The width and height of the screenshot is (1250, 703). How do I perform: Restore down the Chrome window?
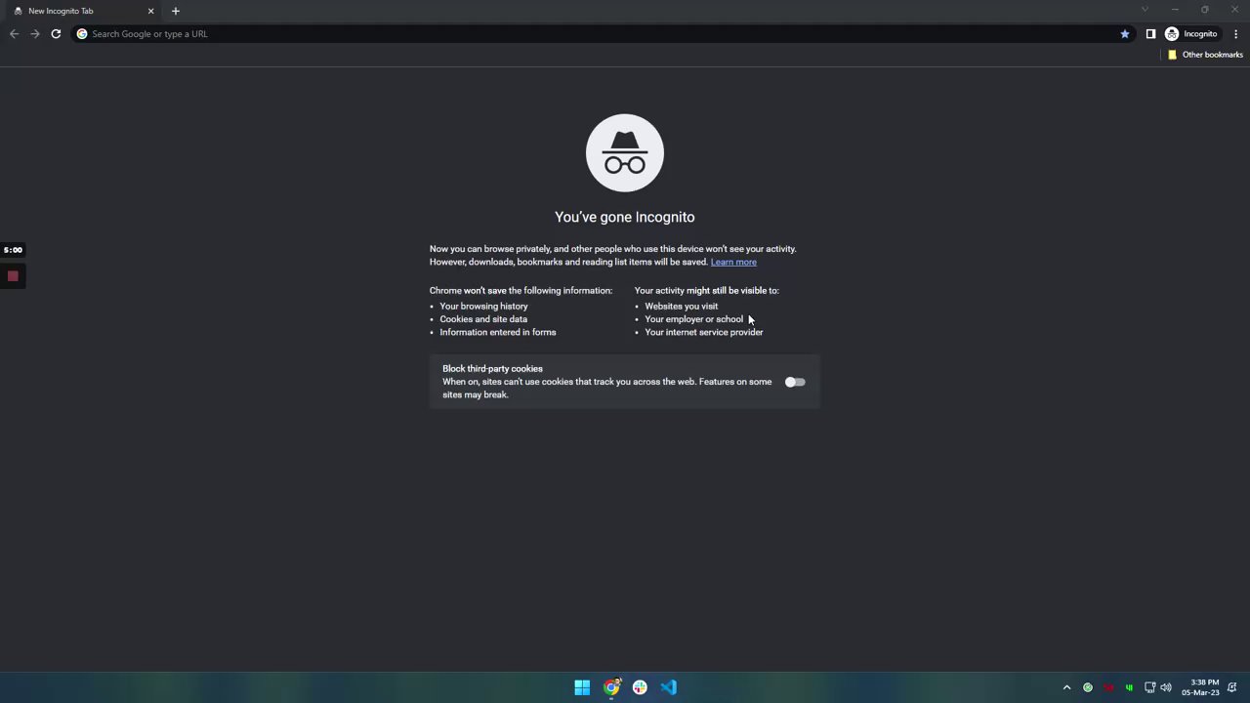(x=1205, y=10)
